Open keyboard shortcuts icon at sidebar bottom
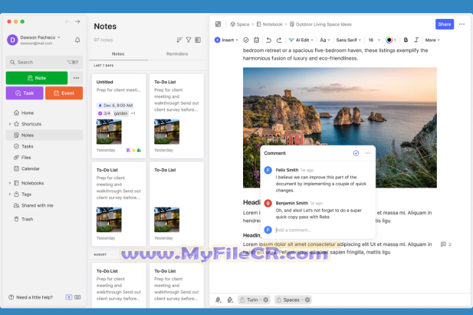 click(x=78, y=297)
